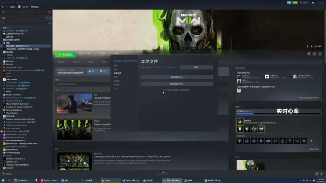Open Launch Progress news thumbnail
The image size is (326, 183).
tap(74, 104)
